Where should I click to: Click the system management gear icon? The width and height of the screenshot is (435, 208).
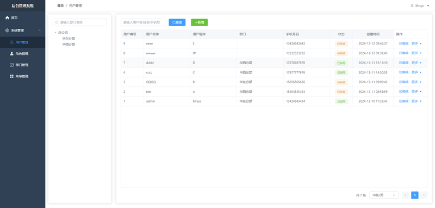tap(7, 30)
